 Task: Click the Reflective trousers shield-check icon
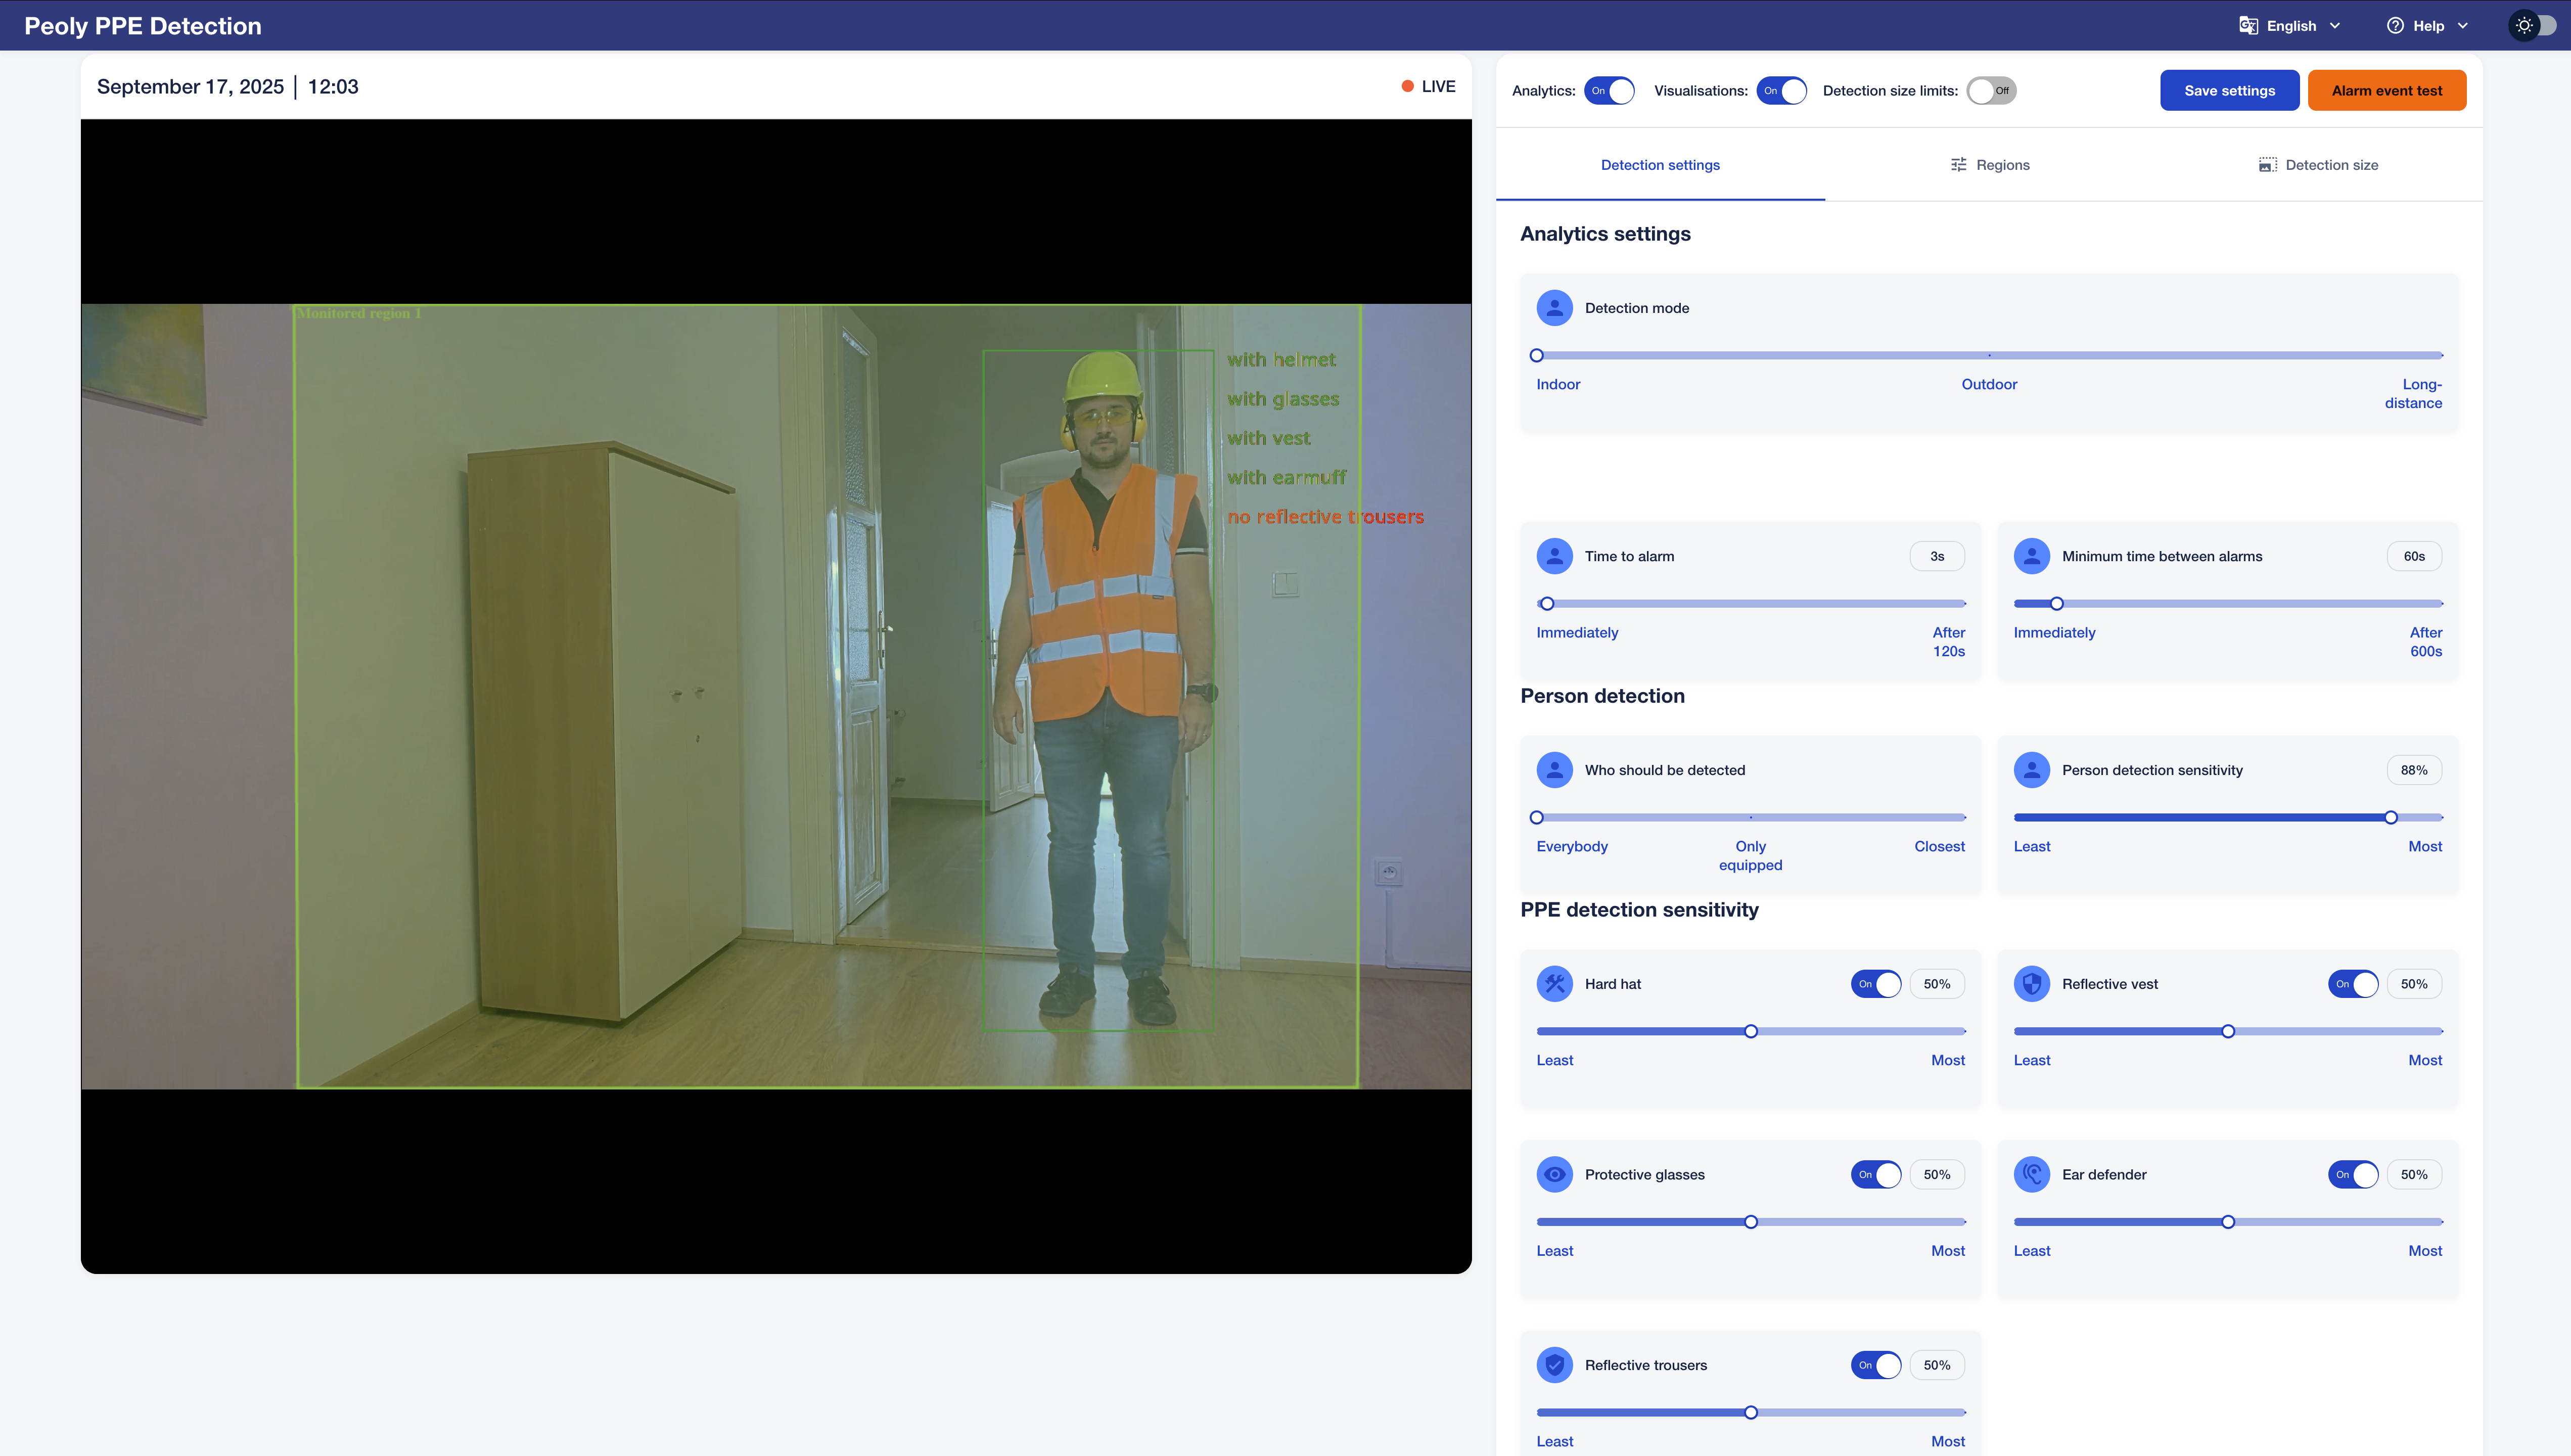point(1554,1365)
